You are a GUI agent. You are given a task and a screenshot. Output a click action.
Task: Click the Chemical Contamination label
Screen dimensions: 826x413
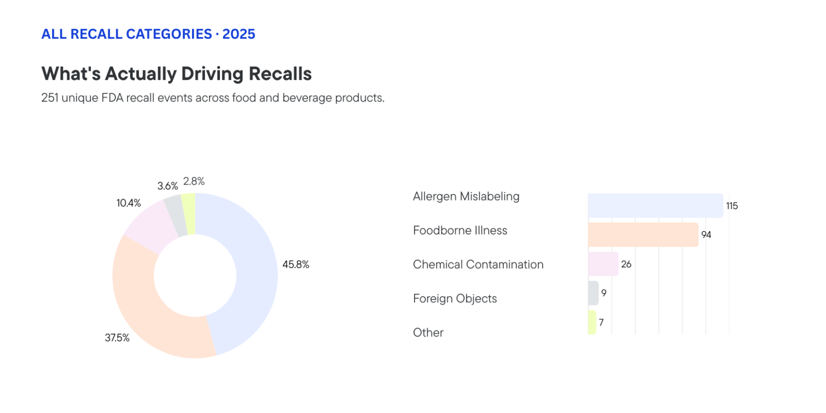478,265
